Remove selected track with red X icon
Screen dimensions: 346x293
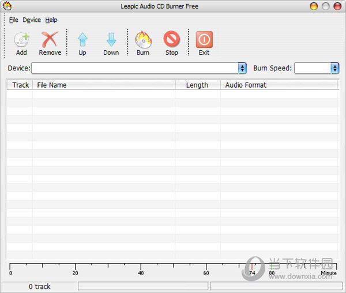click(x=50, y=40)
